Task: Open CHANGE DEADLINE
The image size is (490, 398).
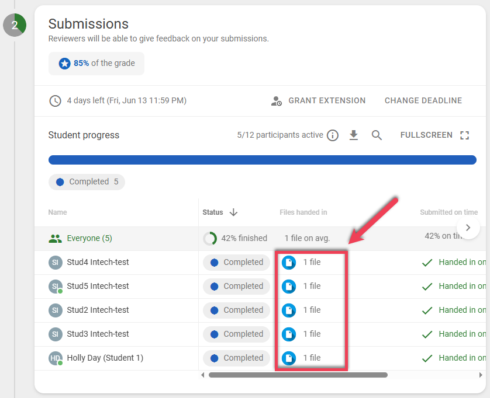Action: click(423, 100)
